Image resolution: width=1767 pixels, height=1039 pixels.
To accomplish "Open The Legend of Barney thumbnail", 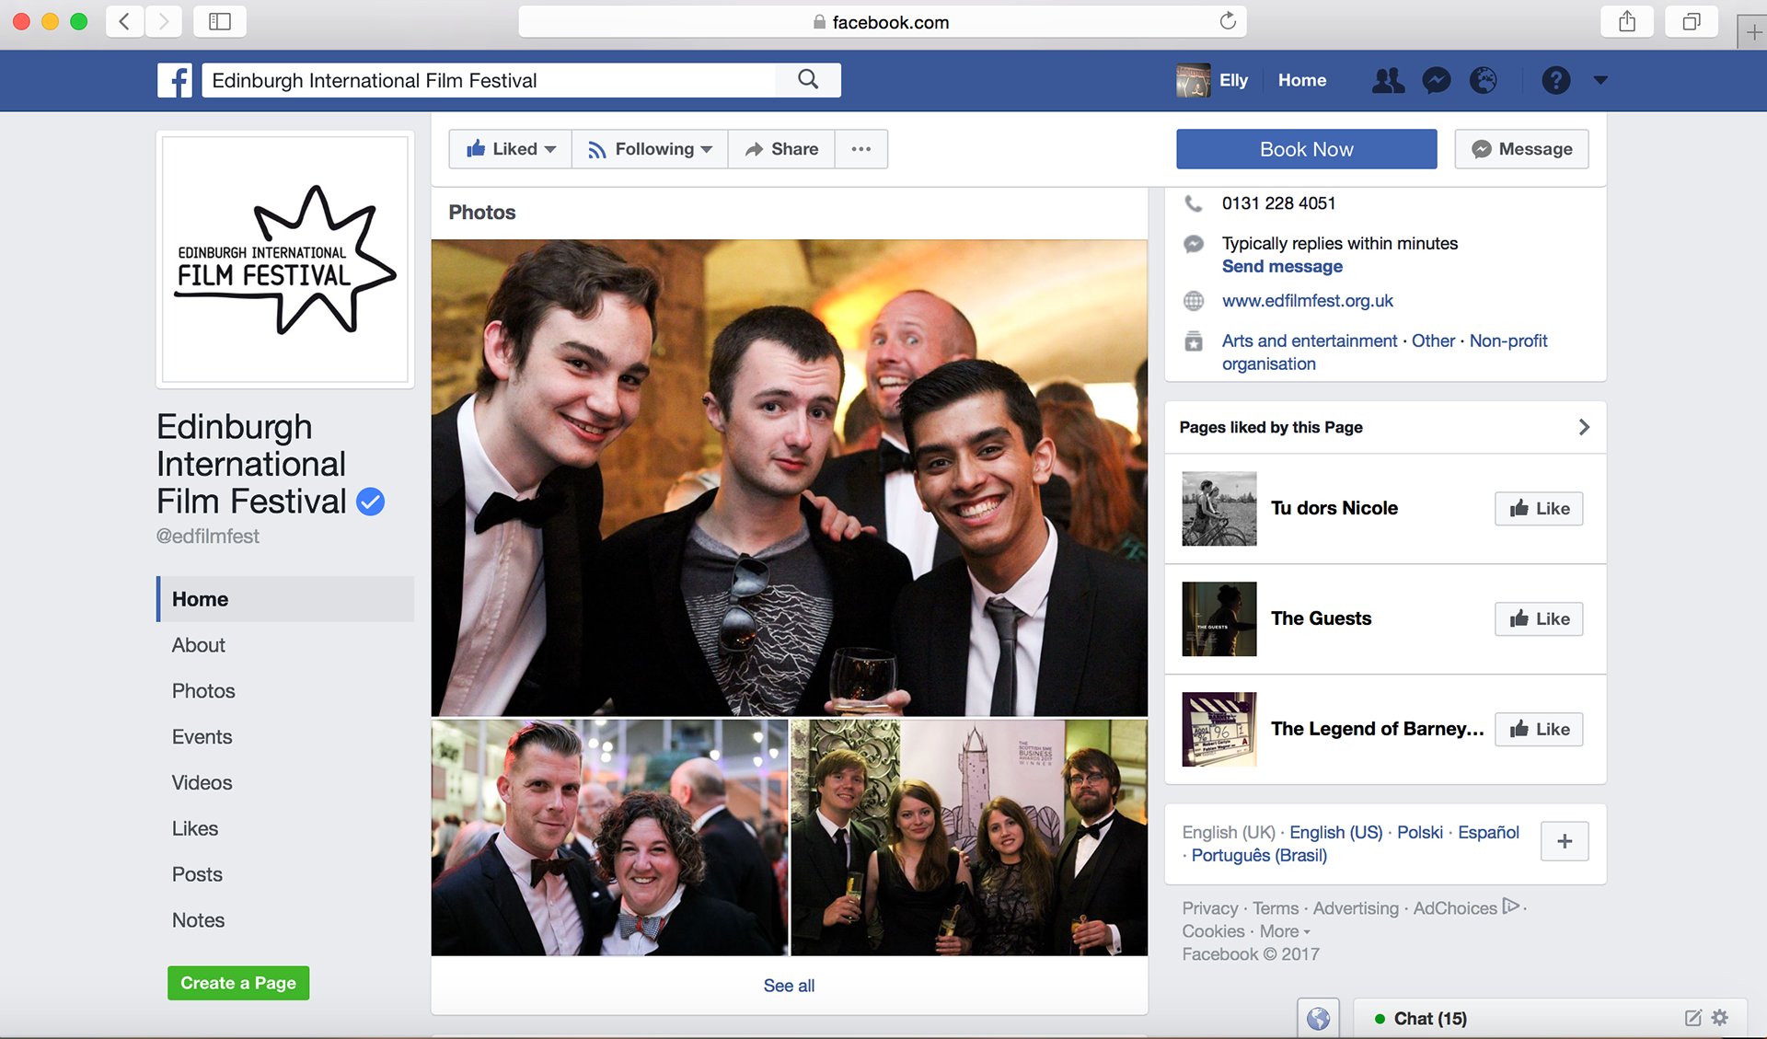I will click(x=1219, y=730).
